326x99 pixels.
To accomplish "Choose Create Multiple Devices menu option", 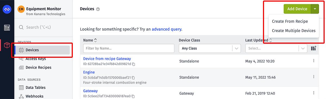I will click(294, 31).
